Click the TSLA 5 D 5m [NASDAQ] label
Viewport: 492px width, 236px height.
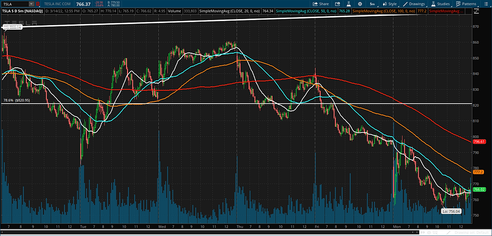click(x=23, y=11)
